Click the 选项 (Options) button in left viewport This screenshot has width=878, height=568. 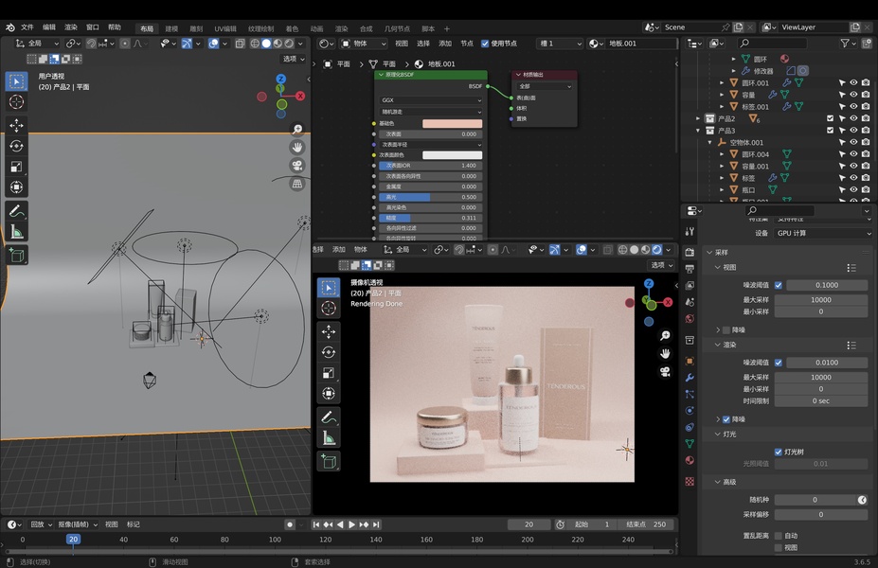[x=294, y=59]
